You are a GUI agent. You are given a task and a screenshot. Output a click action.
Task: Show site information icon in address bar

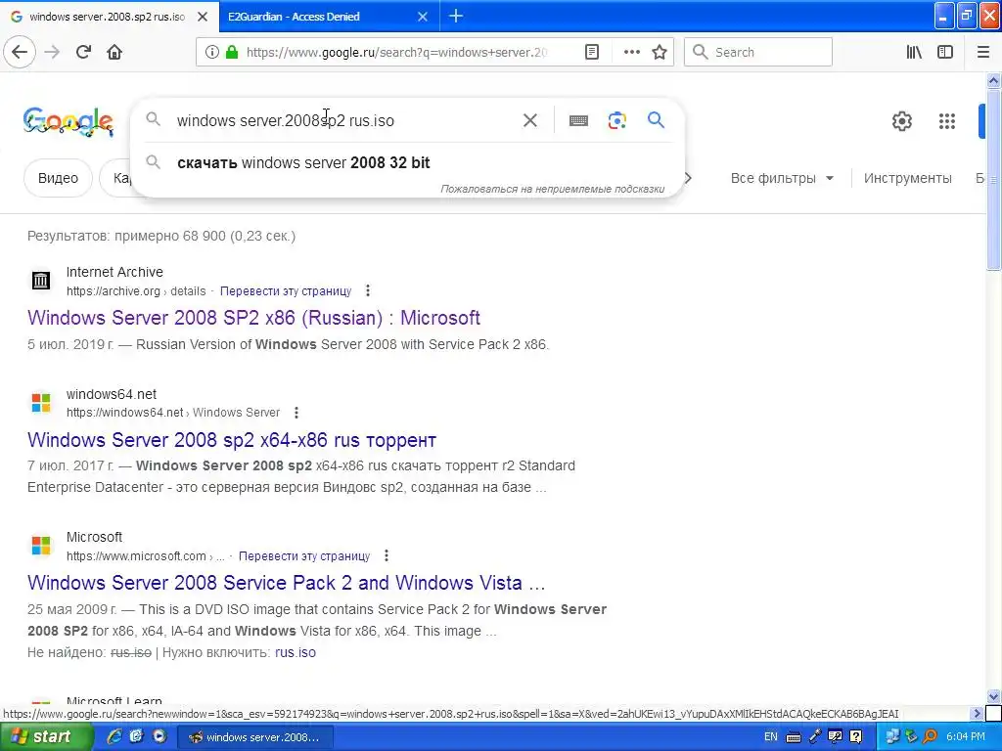(x=211, y=53)
